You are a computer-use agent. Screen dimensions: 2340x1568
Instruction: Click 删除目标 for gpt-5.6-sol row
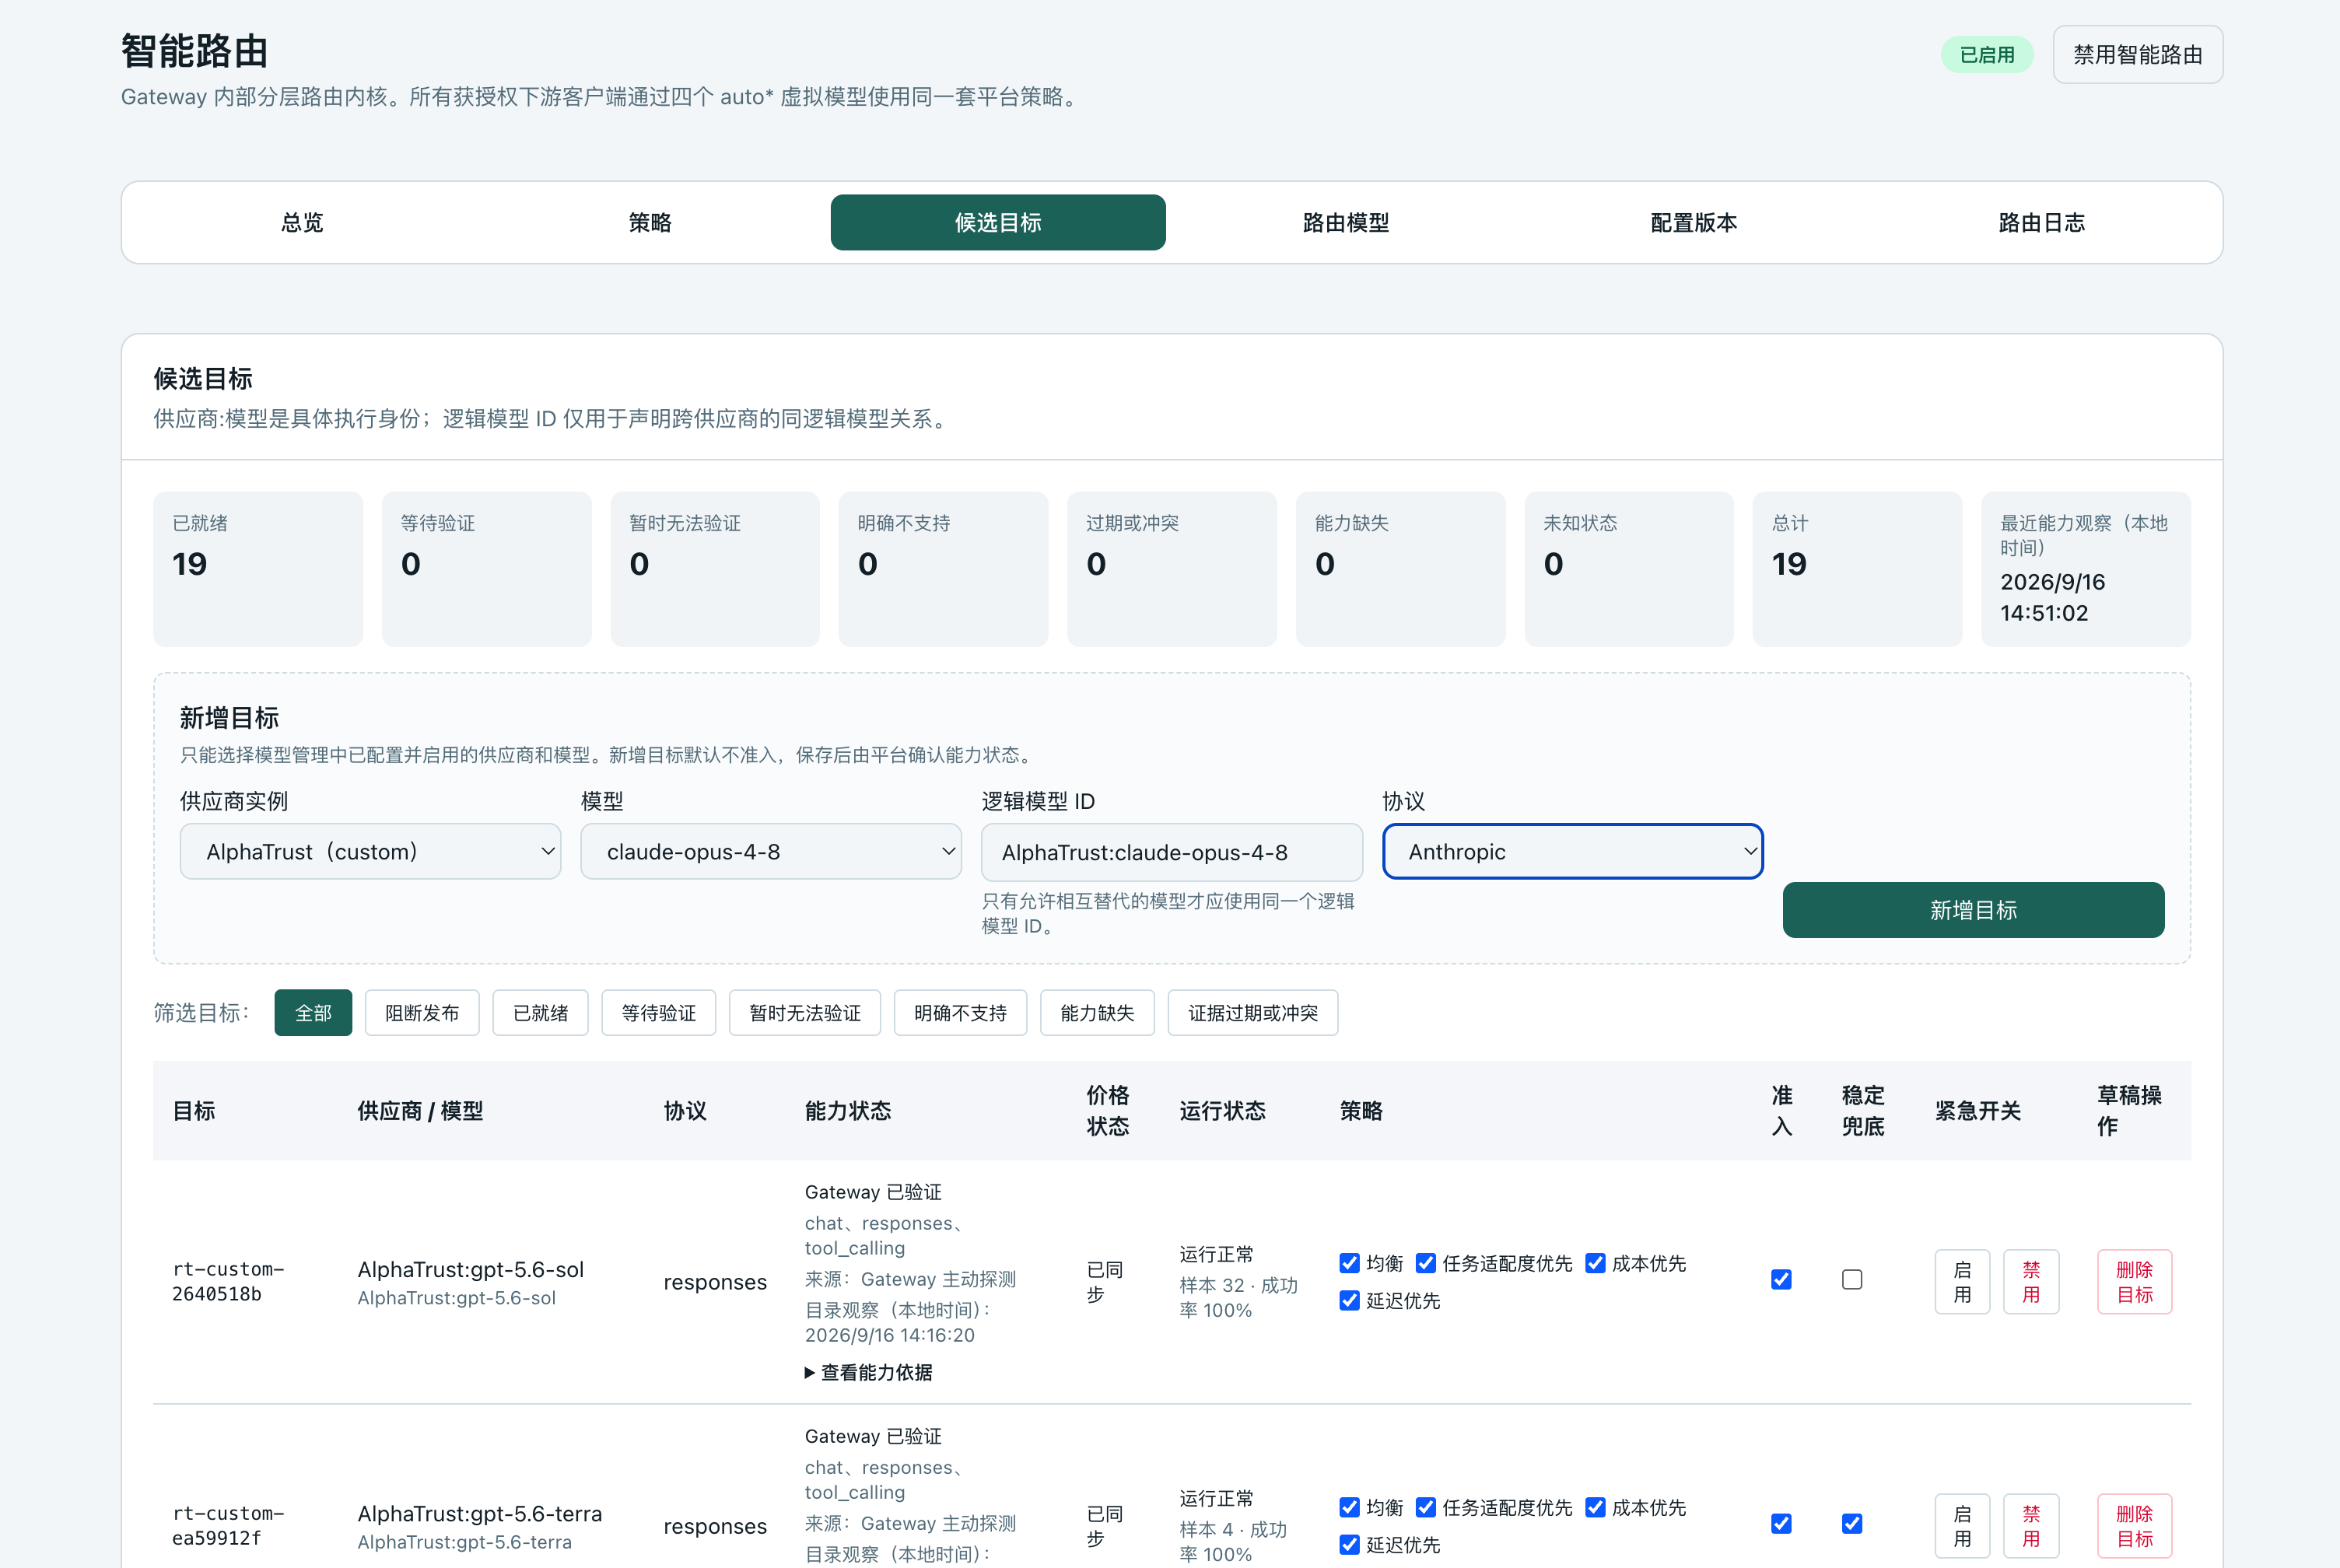pos(2135,1282)
